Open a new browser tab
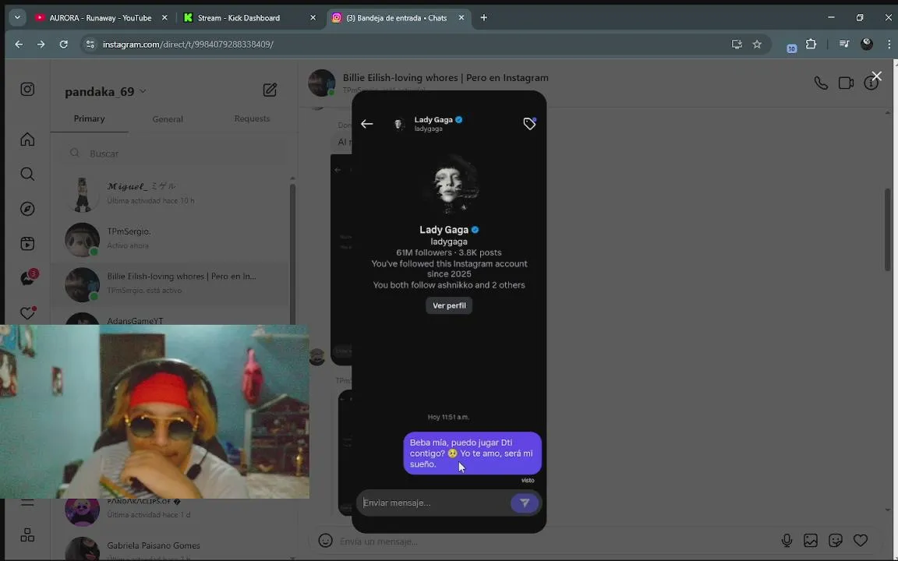Screen dimensions: 898x561 tap(484, 18)
